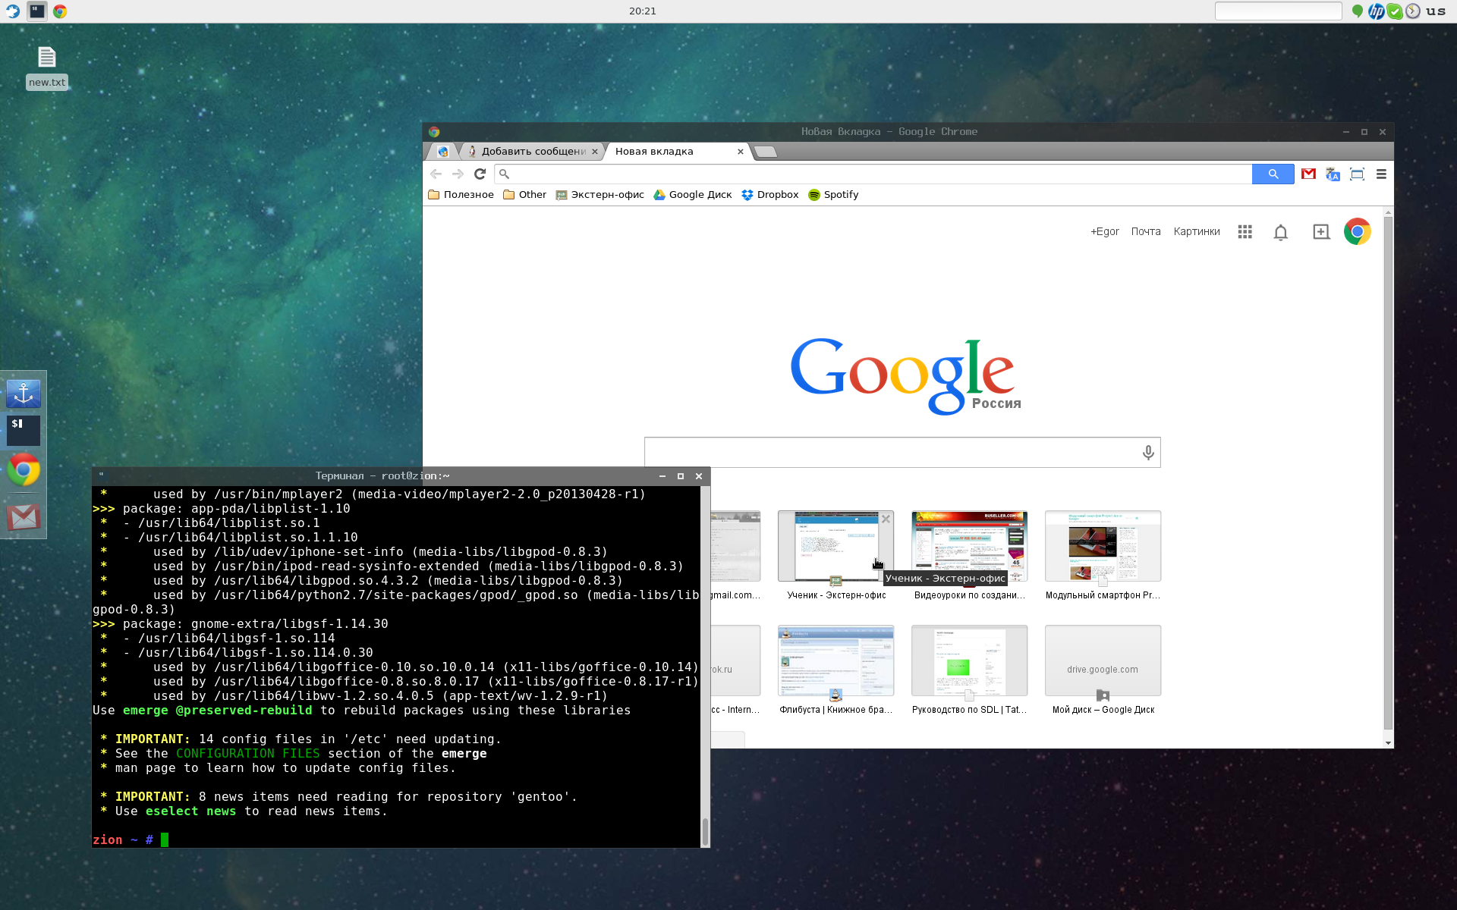
Task: Expand the Other bookmarks folder
Action: click(524, 195)
